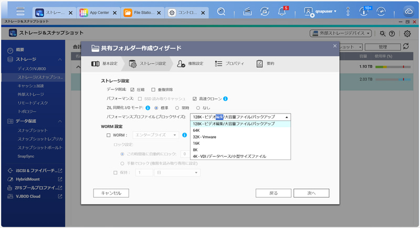Click the 次へ next button
Screen dimensions: 420x228
tap(311, 193)
